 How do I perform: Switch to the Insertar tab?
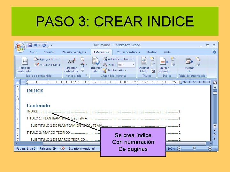(x=50, y=52)
